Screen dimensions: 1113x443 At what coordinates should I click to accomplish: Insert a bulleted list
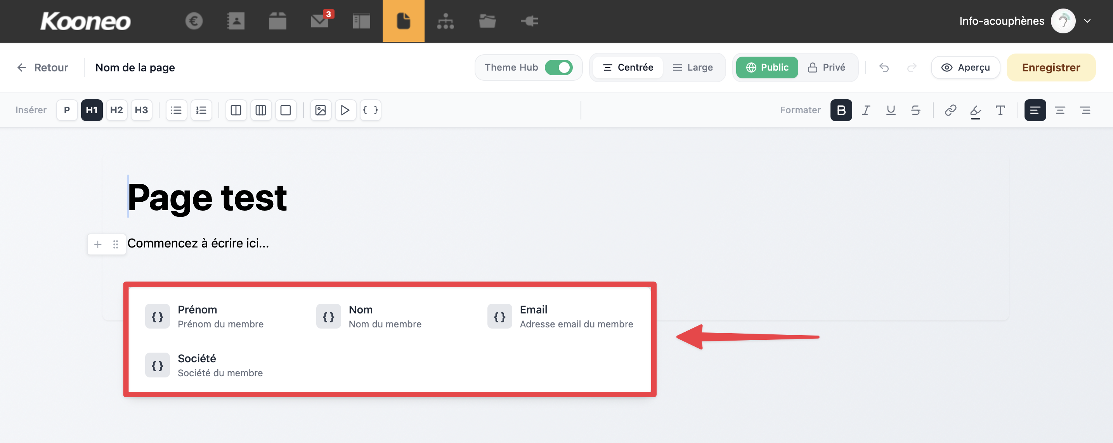176,110
